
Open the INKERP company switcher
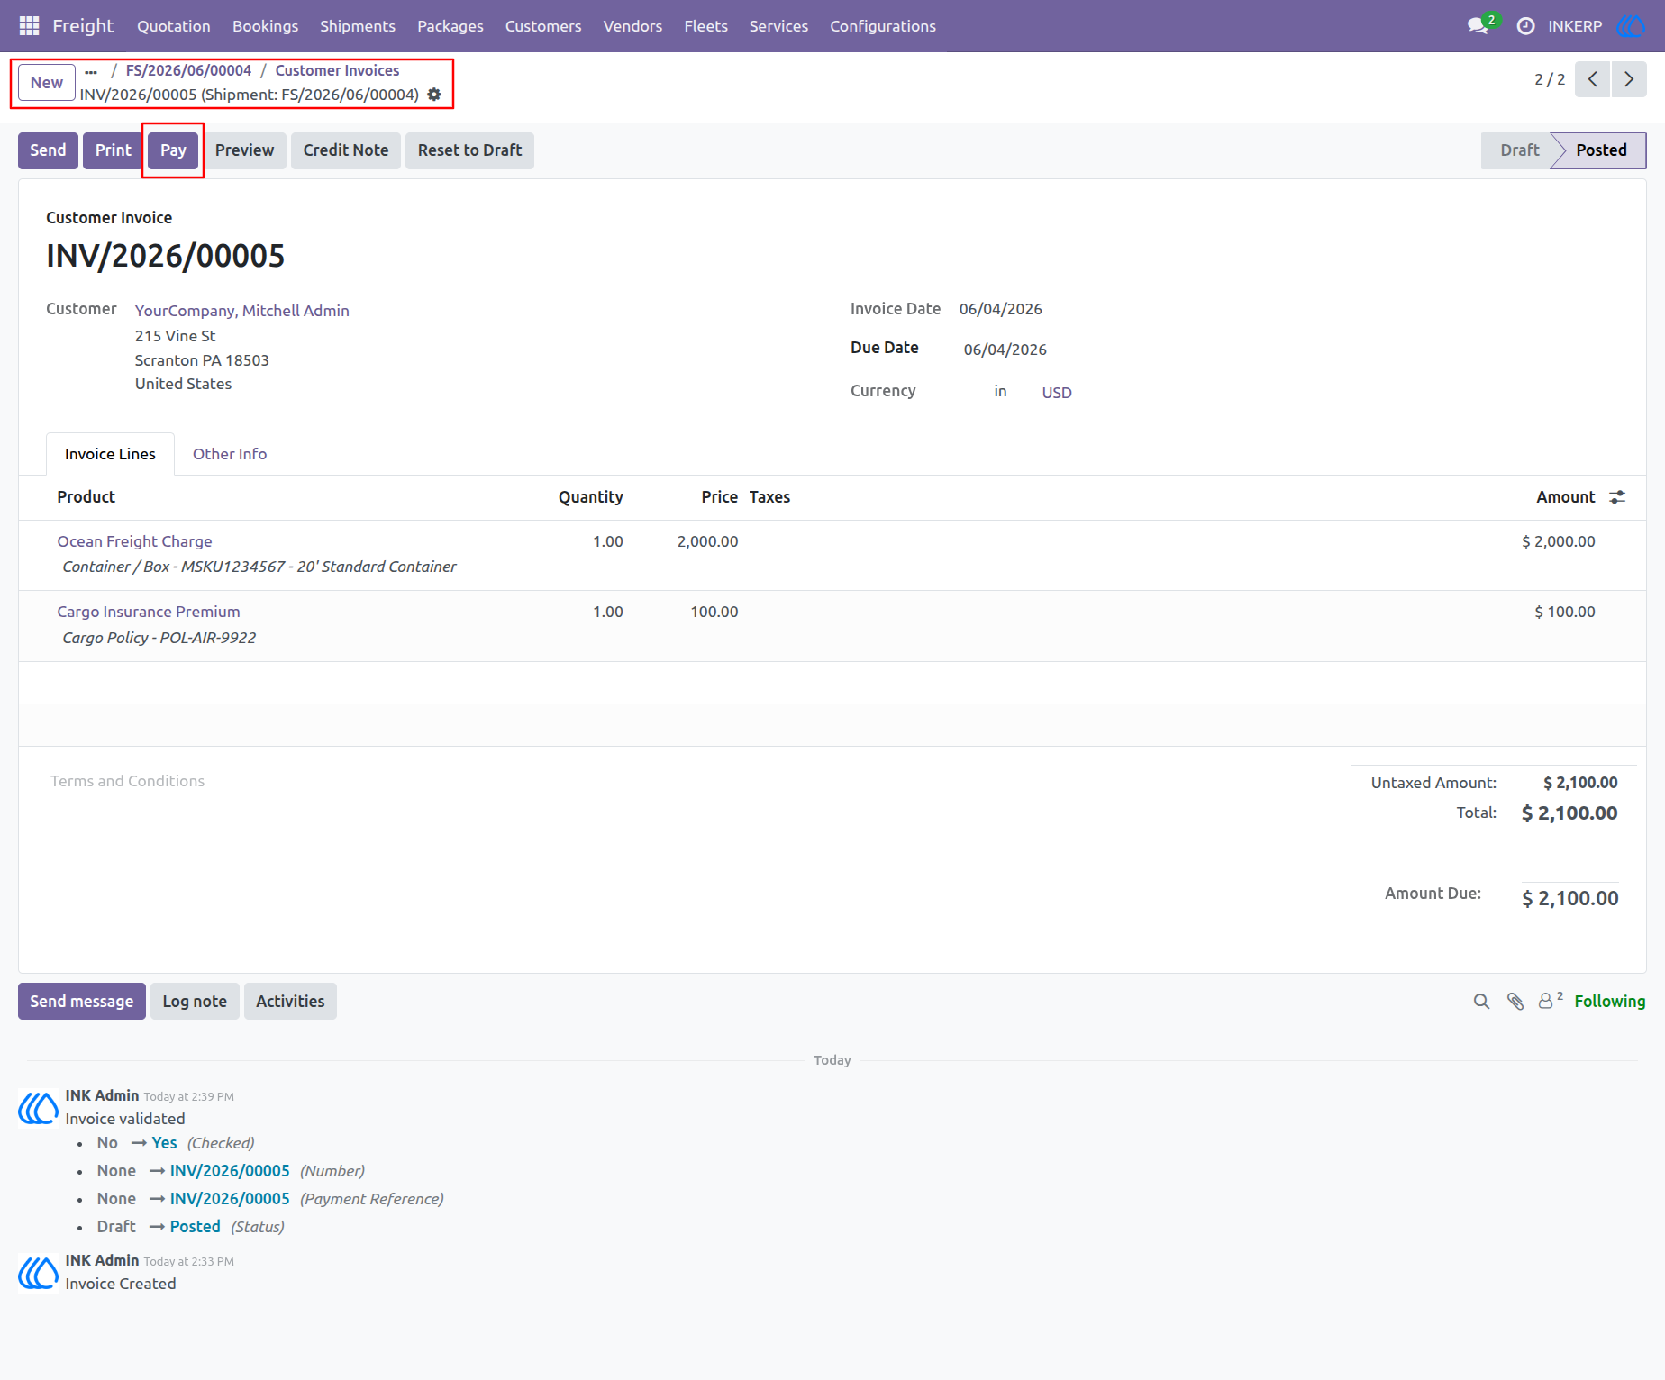tap(1575, 26)
